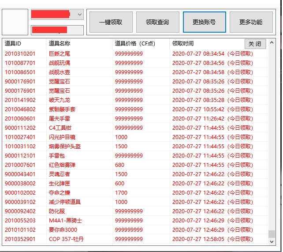
Task: Click item ID 2010141902
Action: click(x=20, y=100)
